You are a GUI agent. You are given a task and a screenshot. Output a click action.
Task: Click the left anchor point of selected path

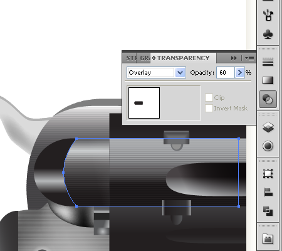tap(63, 173)
